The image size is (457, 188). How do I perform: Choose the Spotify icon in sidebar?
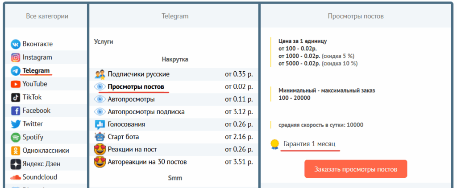[x=16, y=137]
